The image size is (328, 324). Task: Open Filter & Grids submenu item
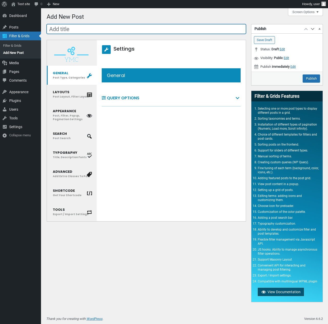point(12,46)
